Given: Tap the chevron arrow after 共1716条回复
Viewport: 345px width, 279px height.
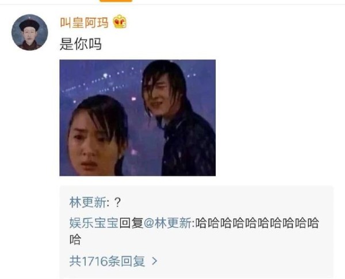Looking at the screenshot, I should (x=155, y=261).
